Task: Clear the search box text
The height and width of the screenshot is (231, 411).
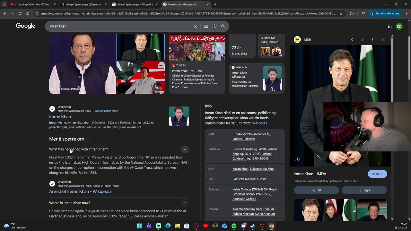Action: click(x=195, y=26)
